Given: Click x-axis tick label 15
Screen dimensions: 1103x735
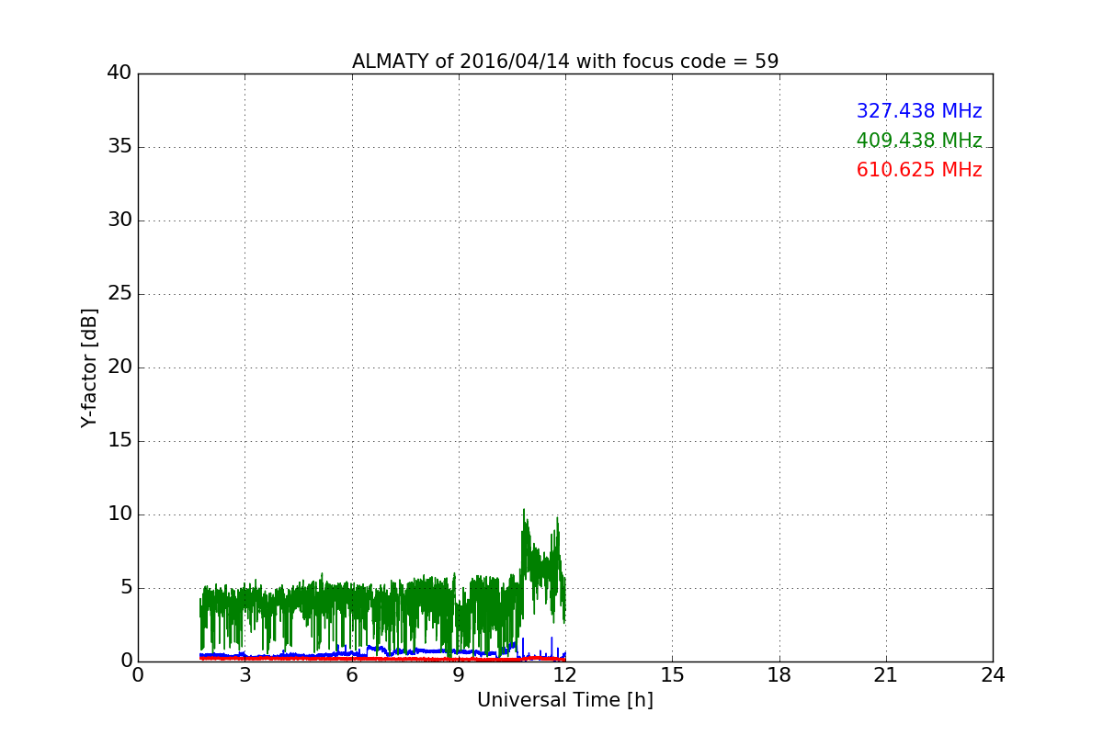Looking at the screenshot, I should tap(672, 674).
